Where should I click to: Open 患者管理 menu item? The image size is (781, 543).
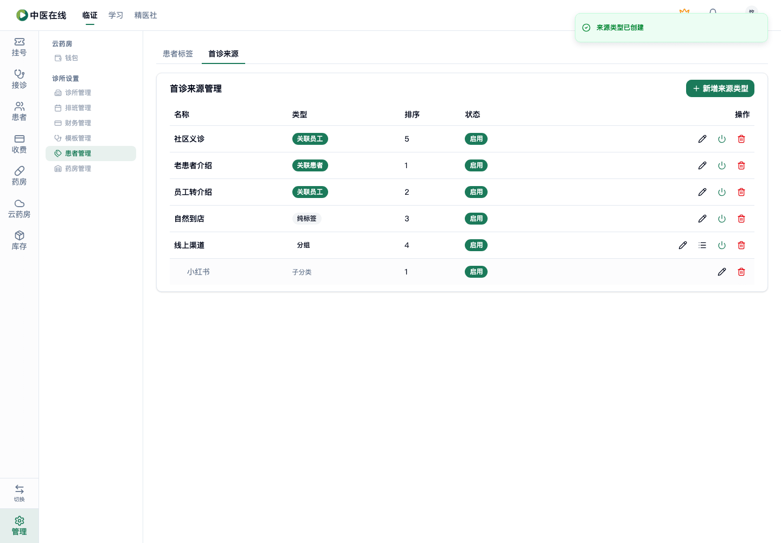91,154
